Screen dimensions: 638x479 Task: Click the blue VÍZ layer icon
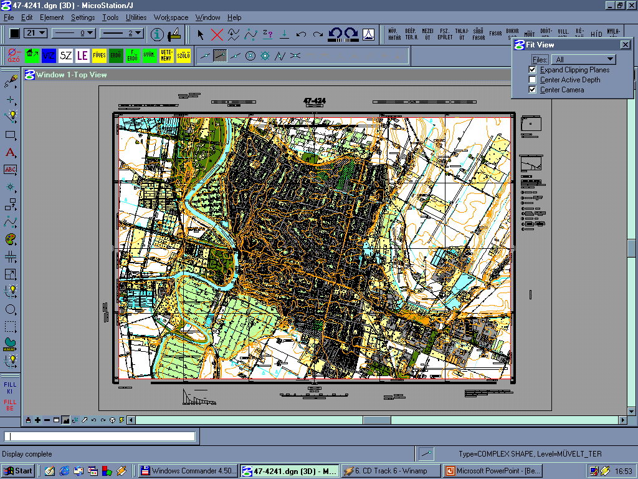click(x=49, y=56)
